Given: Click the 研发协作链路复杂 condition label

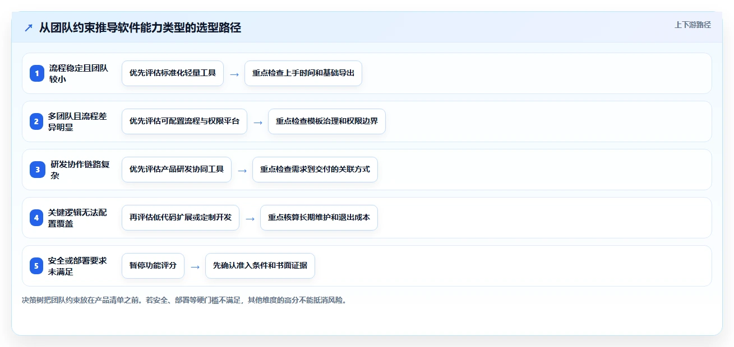Looking at the screenshot, I should tap(80, 170).
